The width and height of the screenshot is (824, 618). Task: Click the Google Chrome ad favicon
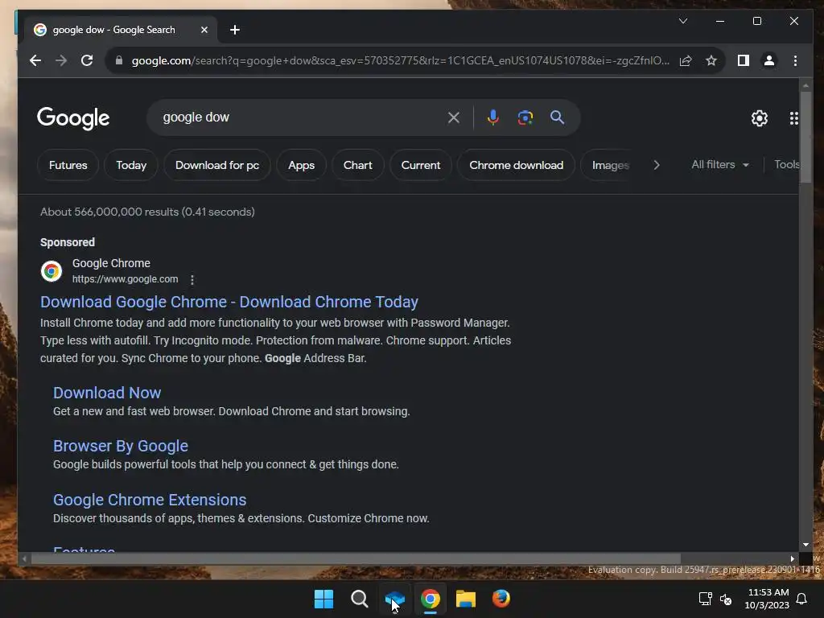pyautogui.click(x=51, y=271)
